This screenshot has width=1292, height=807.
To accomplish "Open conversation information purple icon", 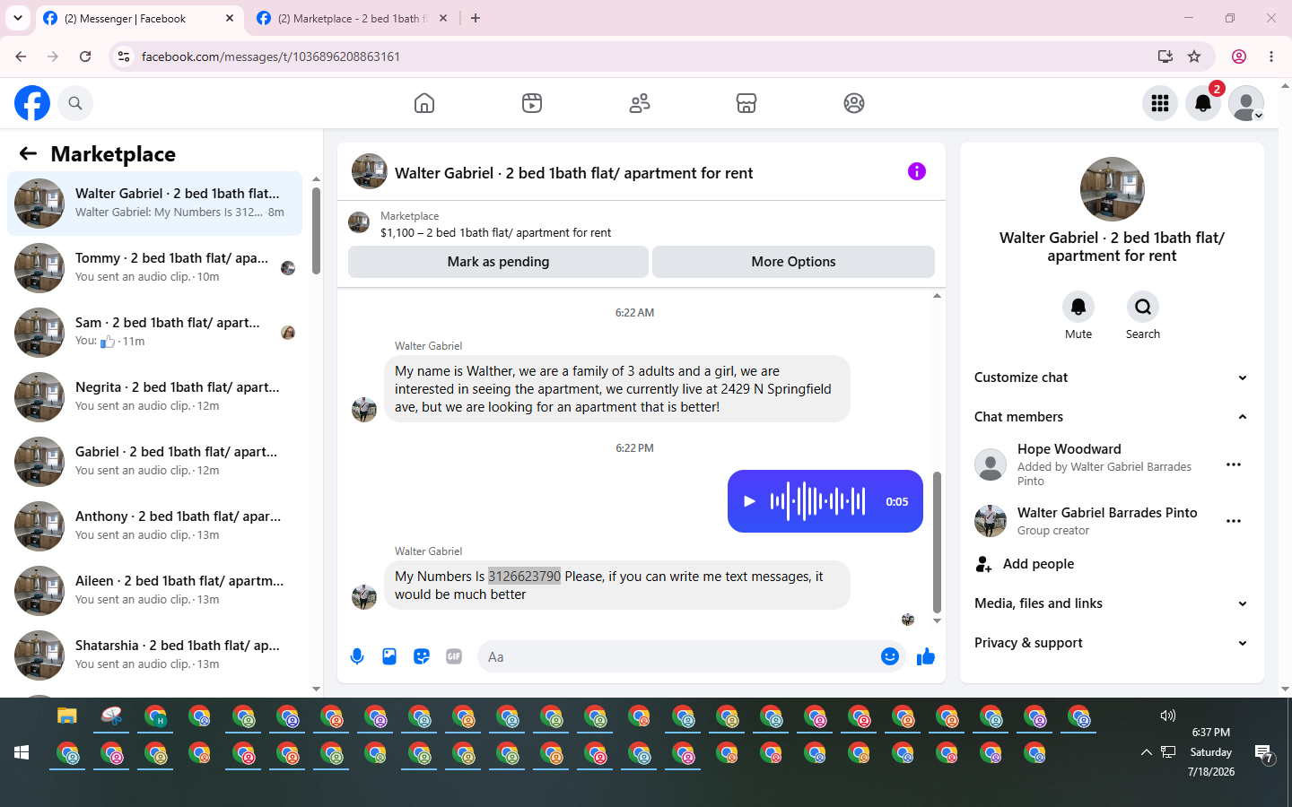I will 916,171.
